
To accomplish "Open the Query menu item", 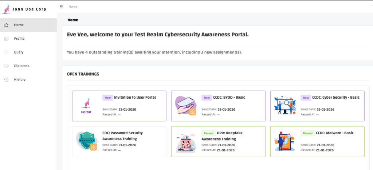I will tap(19, 52).
